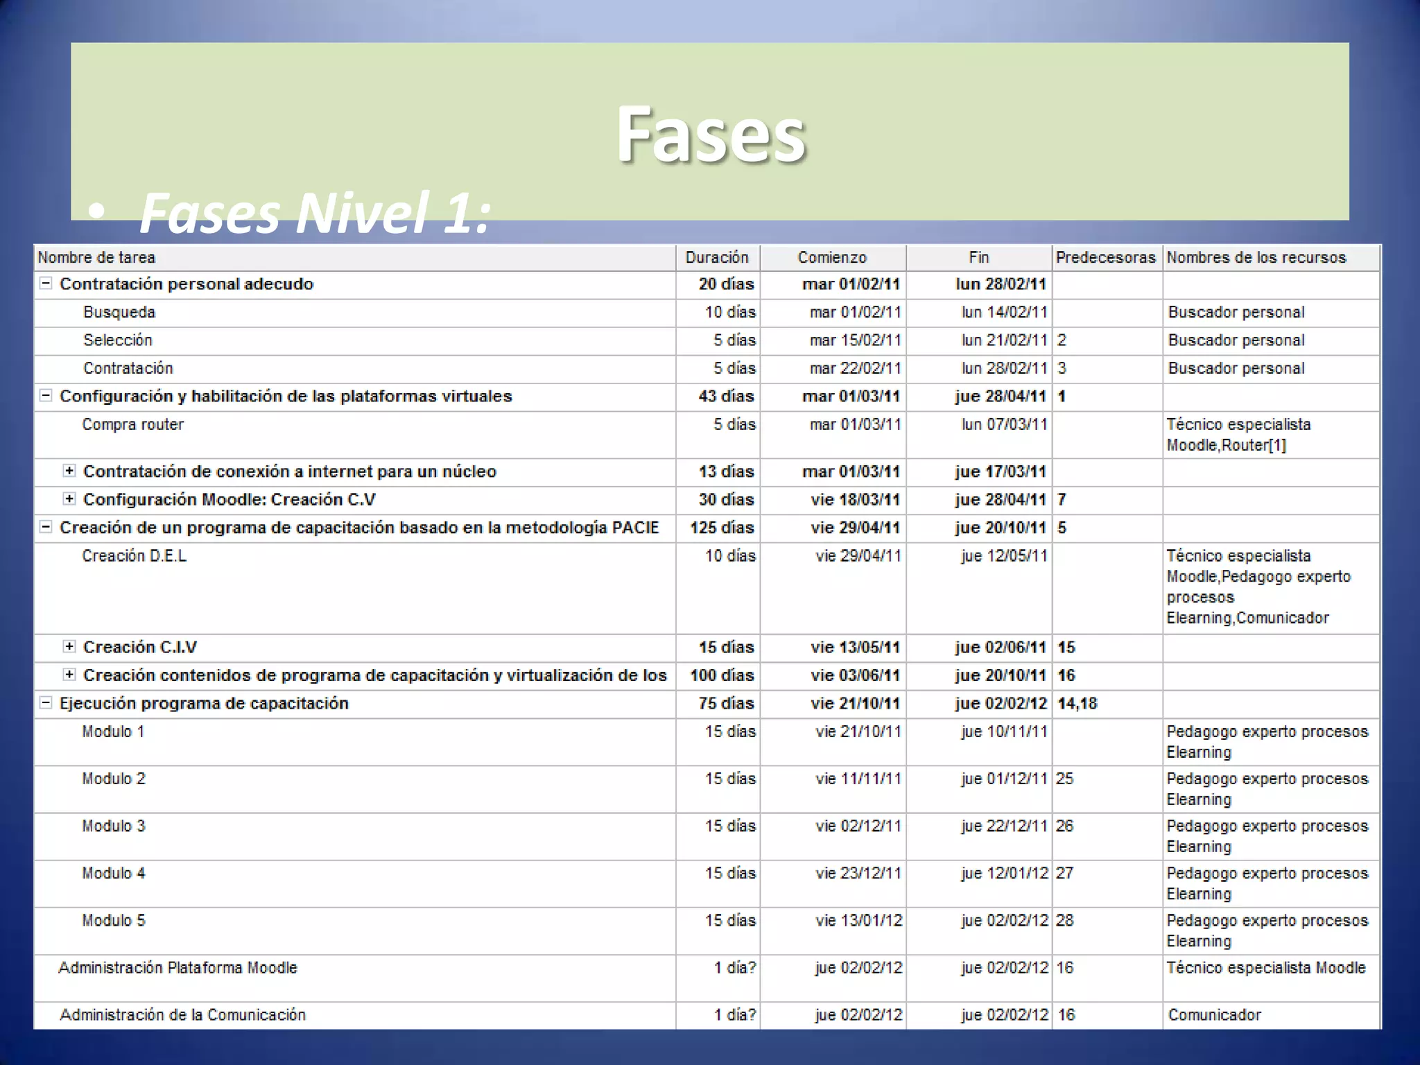
Task: Collapse Creación de un programa de capacitación group
Action: pyautogui.click(x=46, y=527)
